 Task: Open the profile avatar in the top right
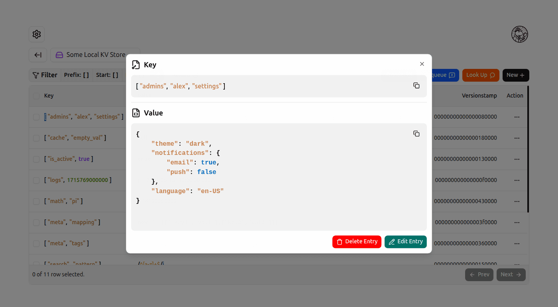click(519, 34)
